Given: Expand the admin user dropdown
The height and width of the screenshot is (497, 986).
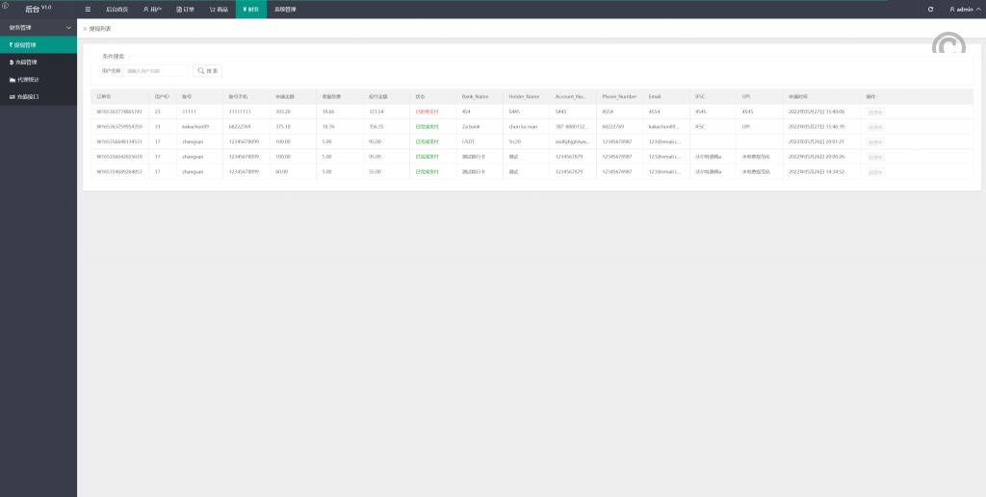Looking at the screenshot, I should point(964,9).
